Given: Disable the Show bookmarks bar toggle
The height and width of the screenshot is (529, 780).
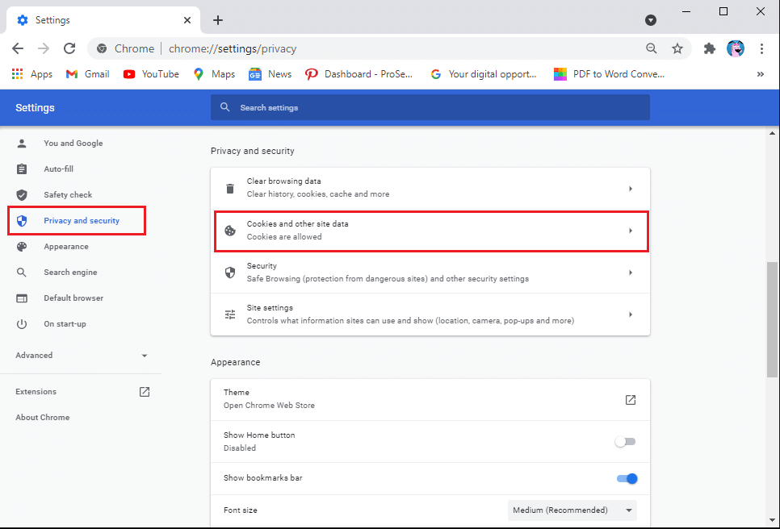Looking at the screenshot, I should click(x=627, y=478).
